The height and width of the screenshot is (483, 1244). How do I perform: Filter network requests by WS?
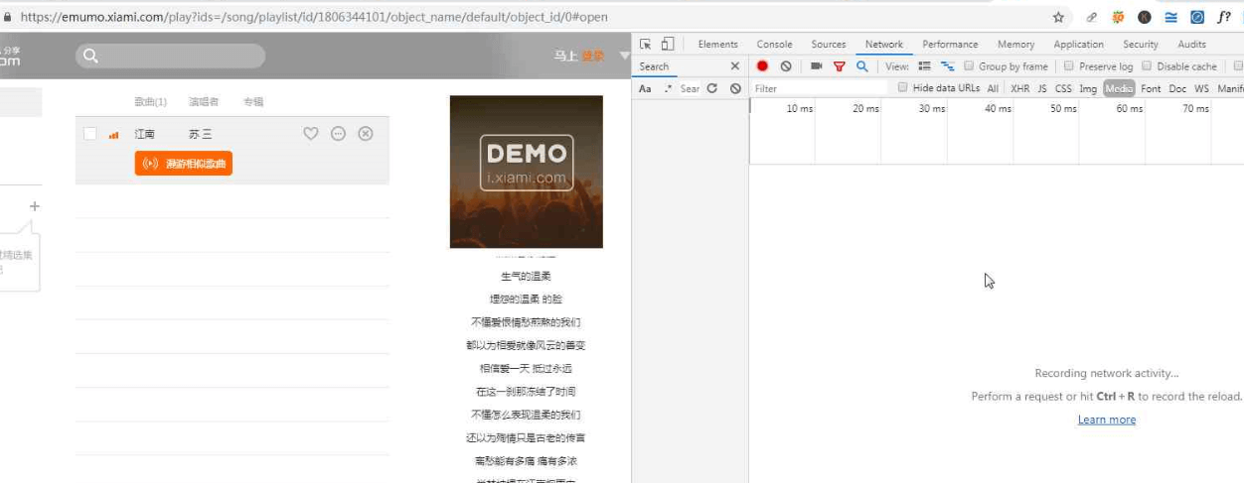[x=1201, y=88]
